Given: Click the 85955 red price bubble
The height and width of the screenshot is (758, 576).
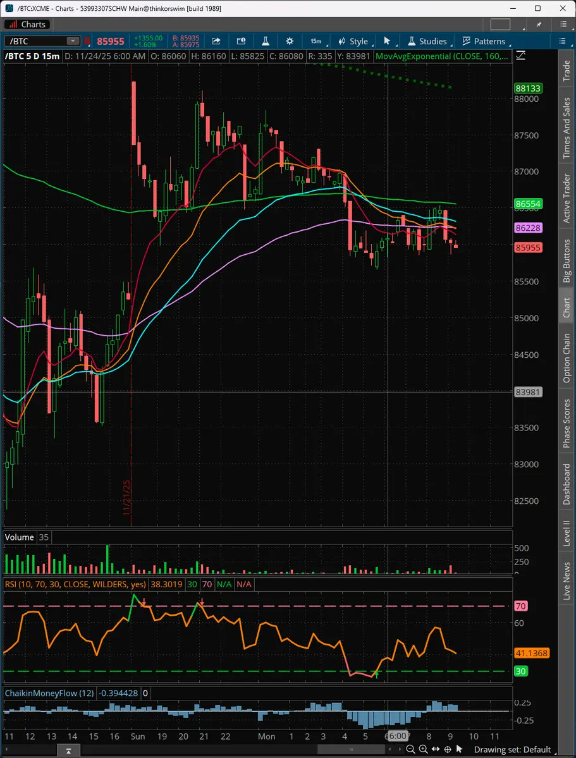Looking at the screenshot, I should tap(528, 248).
